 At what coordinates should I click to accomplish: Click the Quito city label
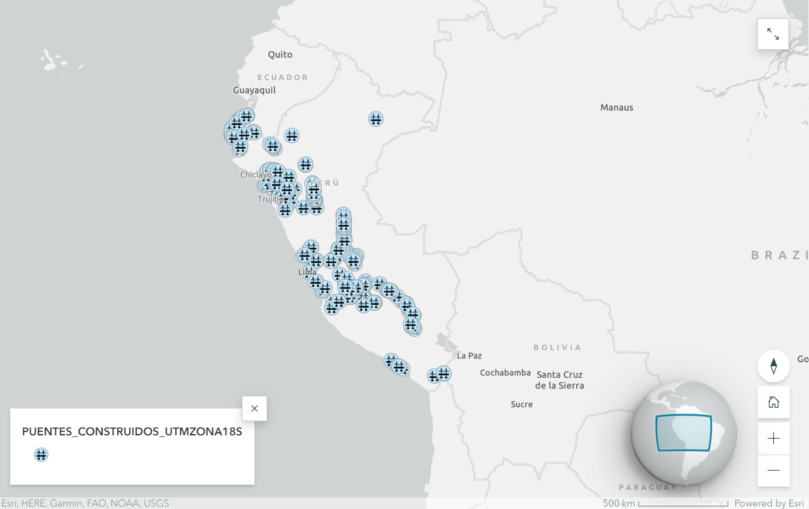click(280, 54)
